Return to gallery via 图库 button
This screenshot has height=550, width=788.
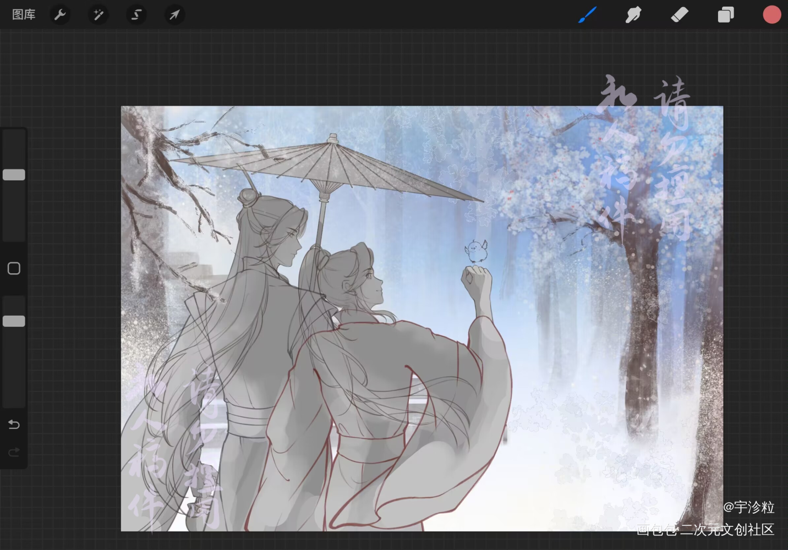[24, 15]
